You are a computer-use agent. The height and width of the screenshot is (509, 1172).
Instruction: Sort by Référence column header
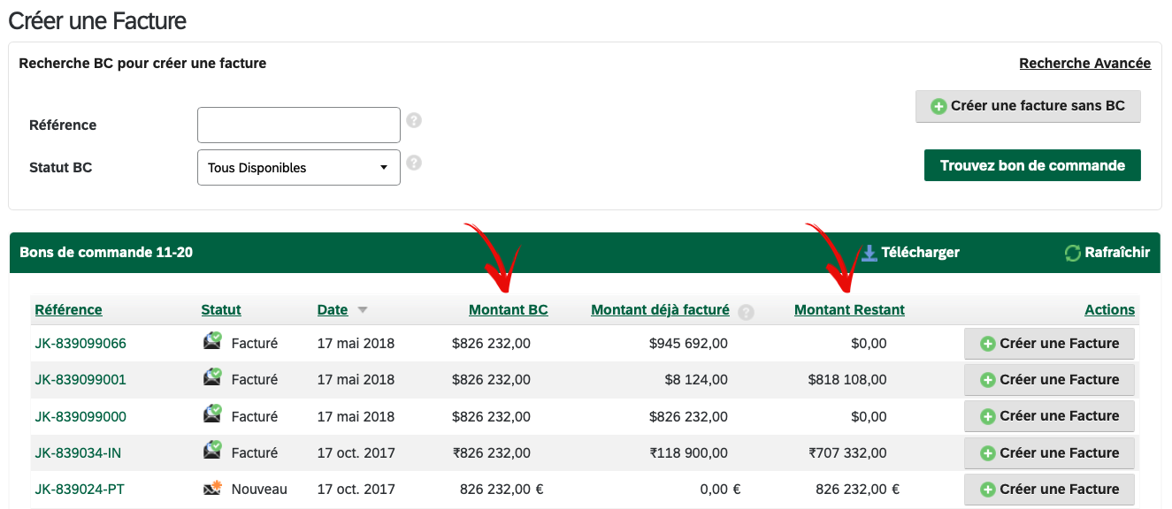point(68,310)
